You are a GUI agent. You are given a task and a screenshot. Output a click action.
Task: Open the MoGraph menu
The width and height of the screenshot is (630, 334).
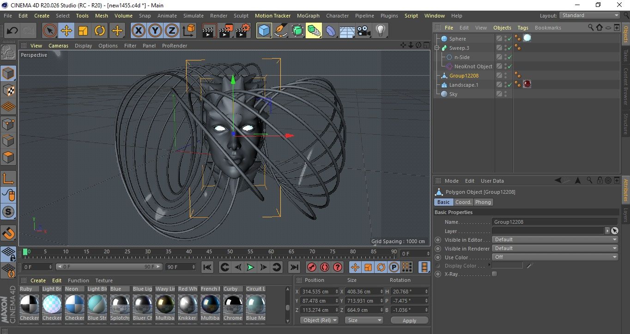coord(308,16)
